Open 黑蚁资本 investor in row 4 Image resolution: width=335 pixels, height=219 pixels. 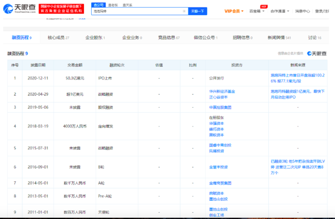(x=216, y=135)
